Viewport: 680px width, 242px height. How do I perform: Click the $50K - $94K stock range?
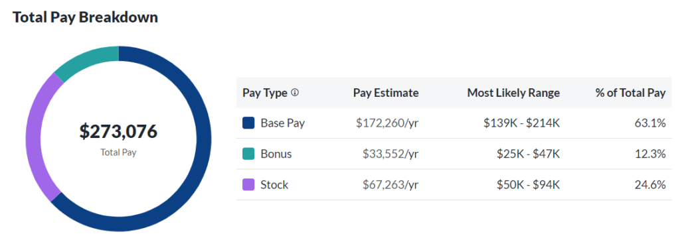(x=529, y=185)
